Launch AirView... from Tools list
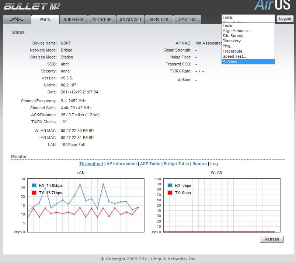 tap(248, 61)
